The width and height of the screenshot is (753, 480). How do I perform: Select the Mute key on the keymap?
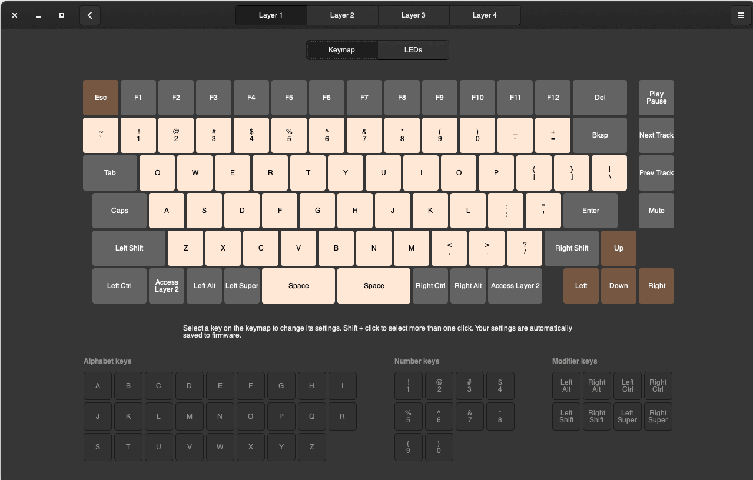(656, 210)
